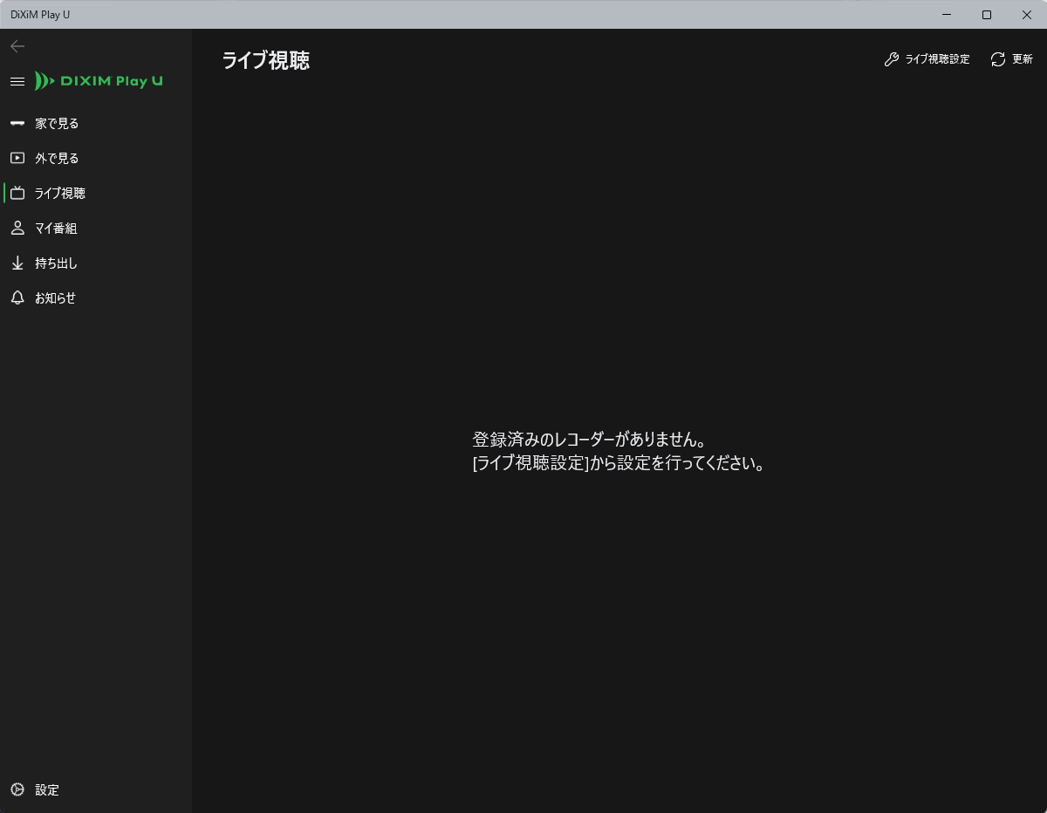Click the 外で見る play icon
This screenshot has height=813, width=1047.
point(17,159)
